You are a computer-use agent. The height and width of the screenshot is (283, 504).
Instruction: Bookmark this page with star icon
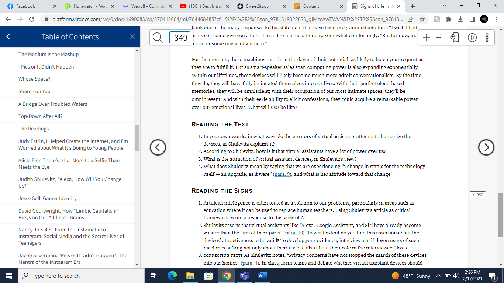click(422, 19)
